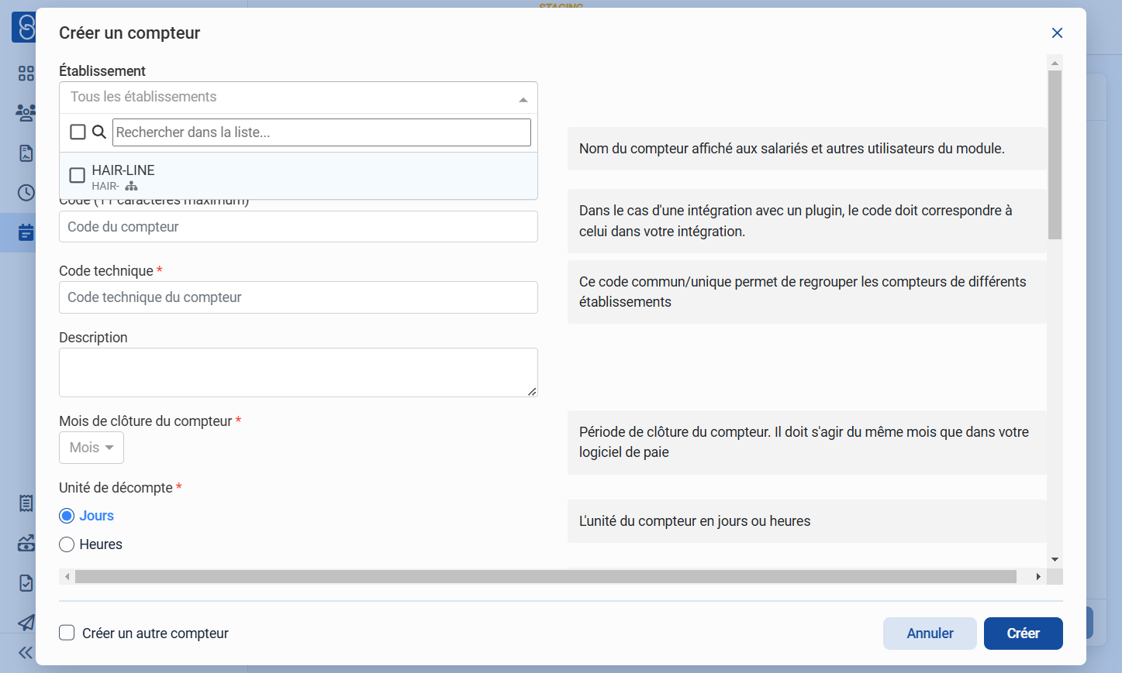Focus the Rechercher dans la liste search field

322,132
